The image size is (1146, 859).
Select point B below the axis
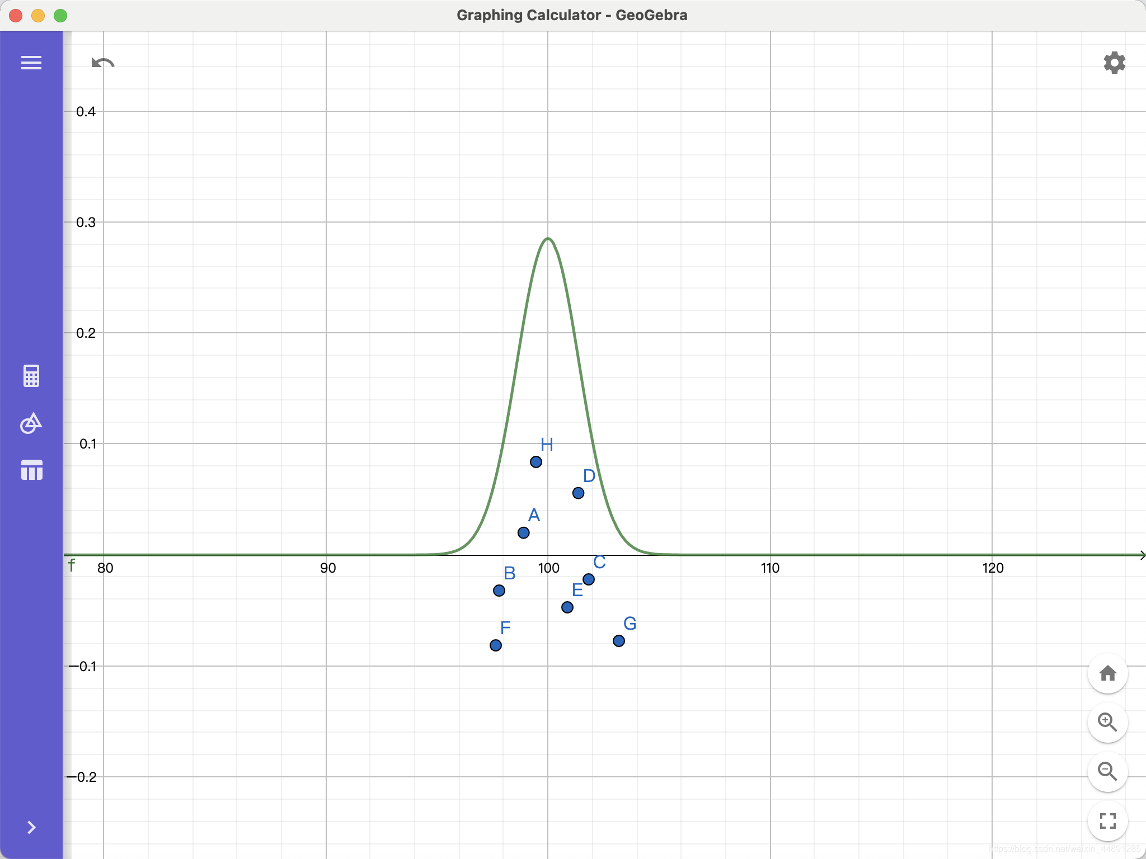499,591
